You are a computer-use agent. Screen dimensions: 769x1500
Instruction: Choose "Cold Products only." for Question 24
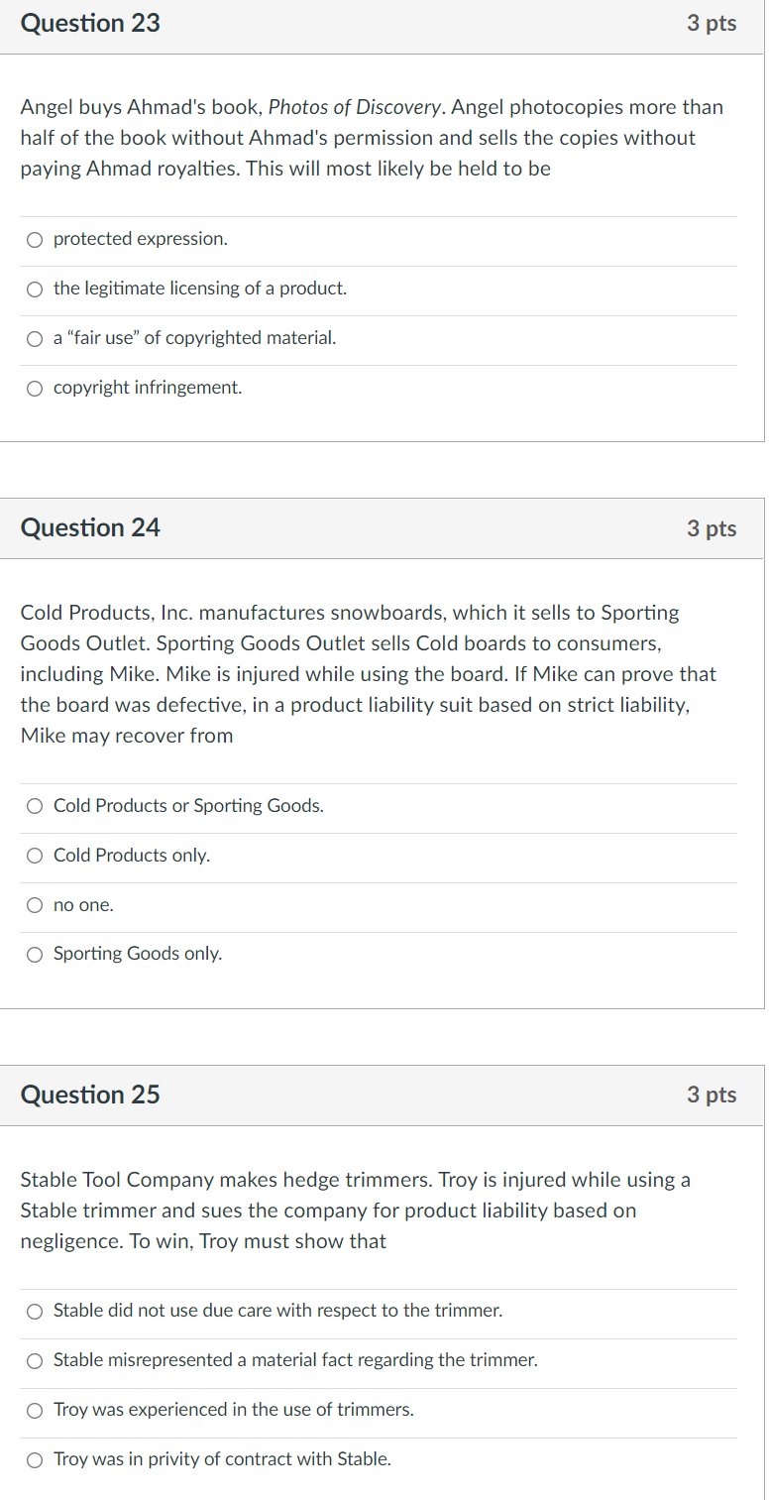coord(35,856)
